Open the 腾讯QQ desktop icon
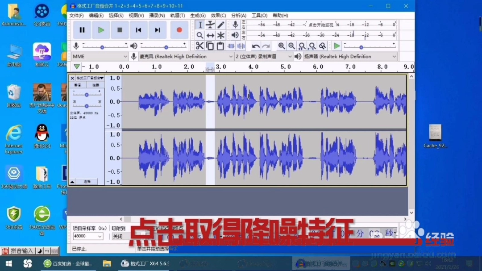 click(42, 136)
